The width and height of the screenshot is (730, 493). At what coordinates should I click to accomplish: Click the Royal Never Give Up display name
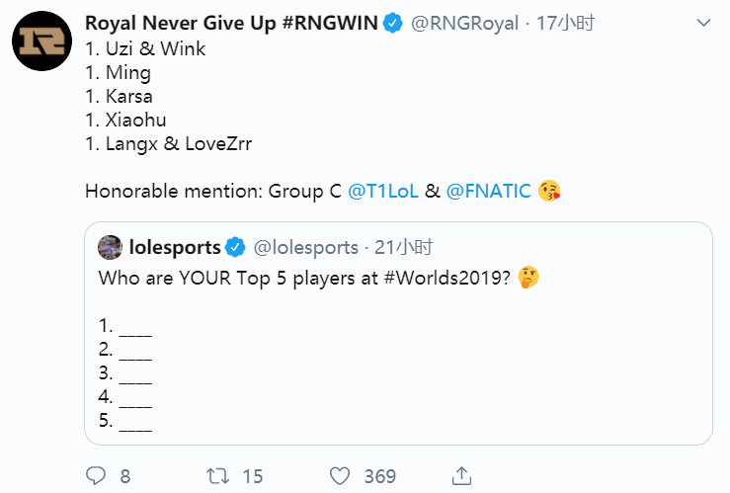pos(232,23)
